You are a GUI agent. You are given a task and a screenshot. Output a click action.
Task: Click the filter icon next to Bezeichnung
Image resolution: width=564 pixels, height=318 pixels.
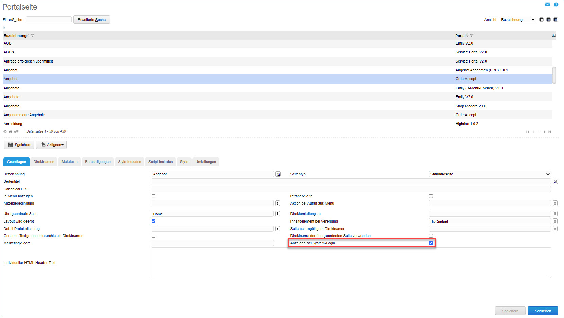coord(33,36)
